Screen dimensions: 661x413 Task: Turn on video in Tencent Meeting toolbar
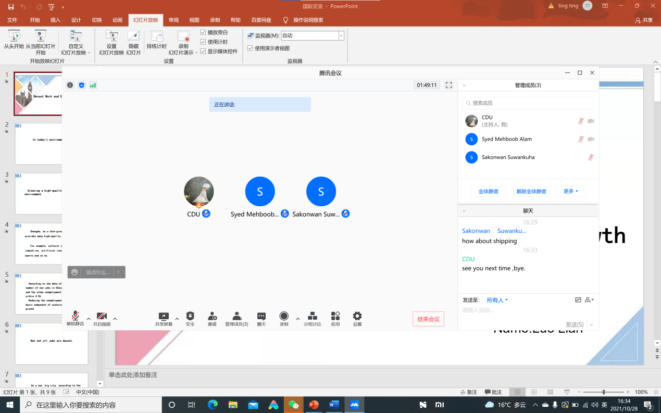(102, 316)
